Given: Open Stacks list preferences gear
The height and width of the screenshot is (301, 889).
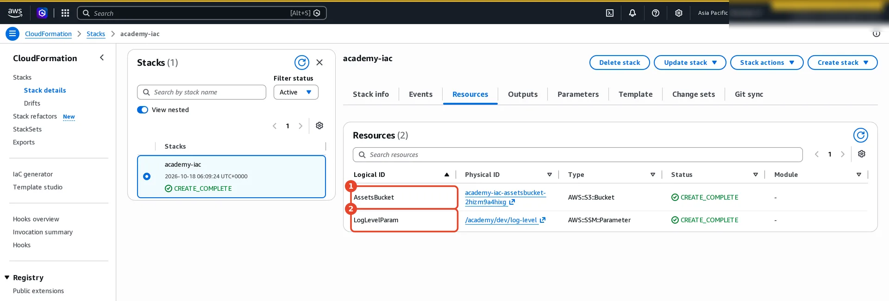Looking at the screenshot, I should 319,125.
